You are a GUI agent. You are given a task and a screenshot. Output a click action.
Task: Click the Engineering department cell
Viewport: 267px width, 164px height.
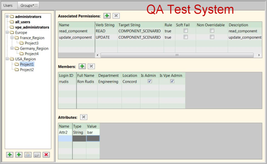tap(110, 81)
